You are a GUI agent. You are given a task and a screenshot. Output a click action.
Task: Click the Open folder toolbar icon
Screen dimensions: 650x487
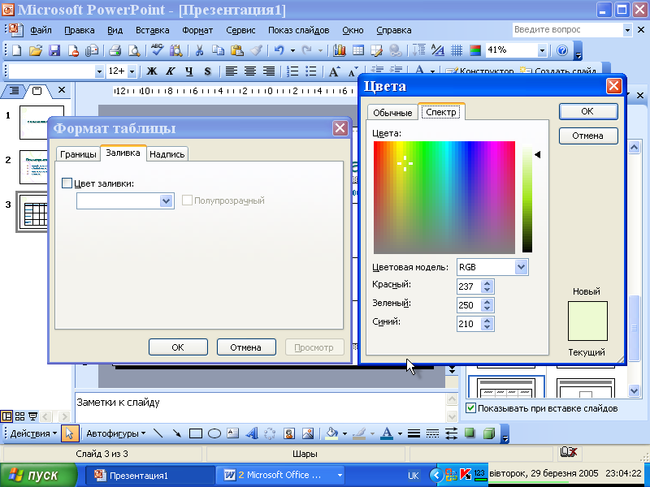[x=36, y=50]
